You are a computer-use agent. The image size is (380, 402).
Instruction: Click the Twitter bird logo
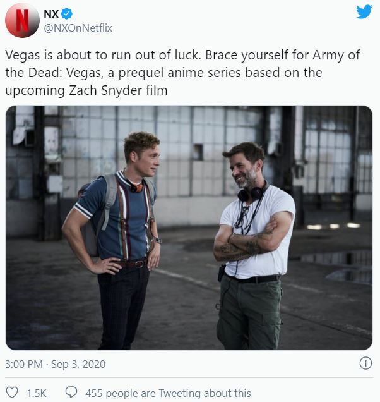364,12
